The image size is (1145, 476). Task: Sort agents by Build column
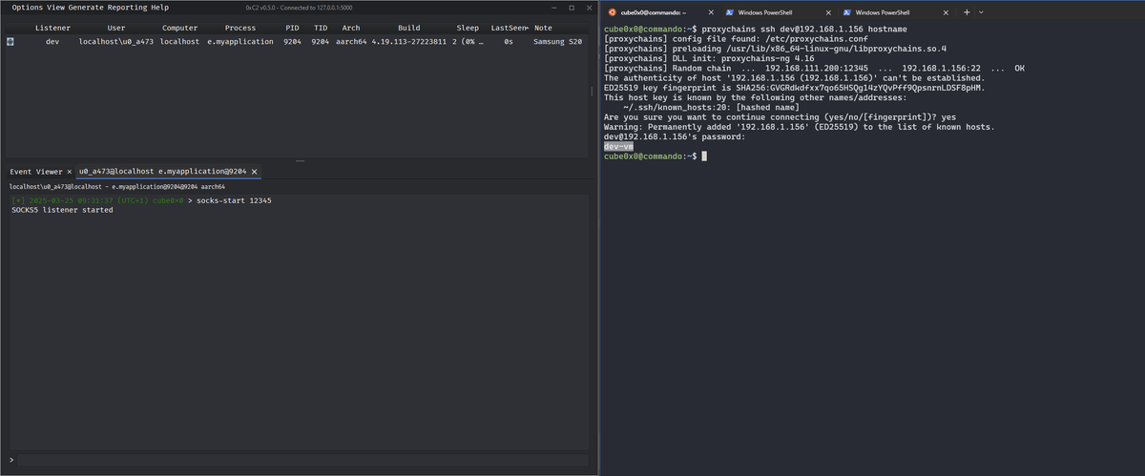coord(408,29)
